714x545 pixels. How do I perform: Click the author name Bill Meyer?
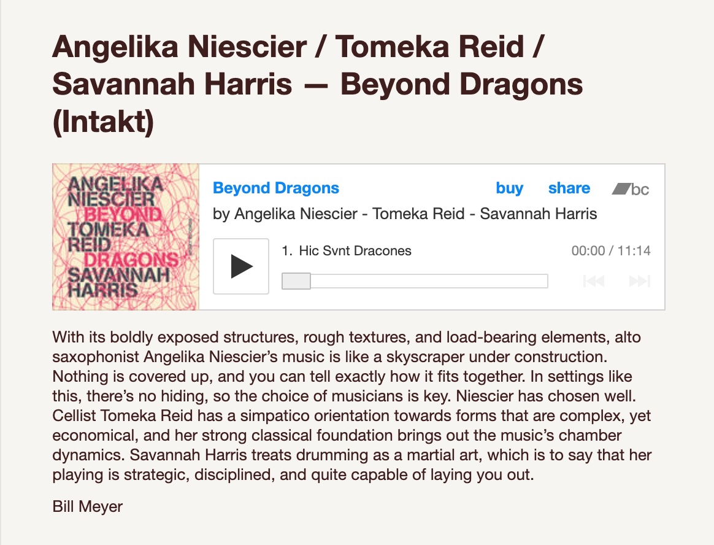point(88,506)
